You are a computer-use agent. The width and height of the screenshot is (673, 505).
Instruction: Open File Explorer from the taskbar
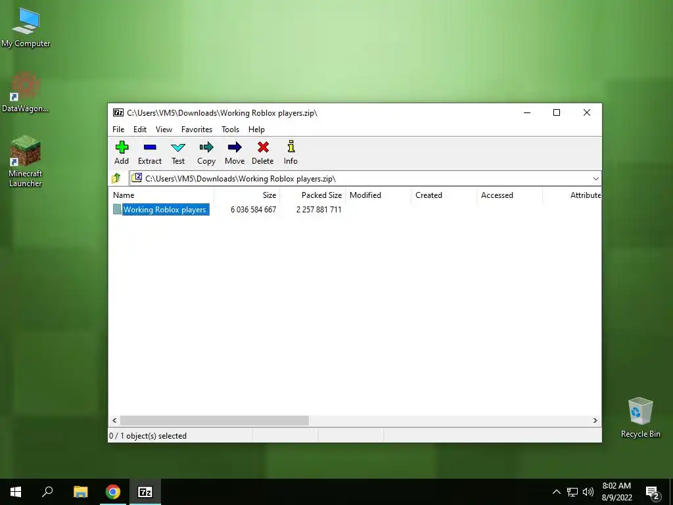tap(80, 492)
